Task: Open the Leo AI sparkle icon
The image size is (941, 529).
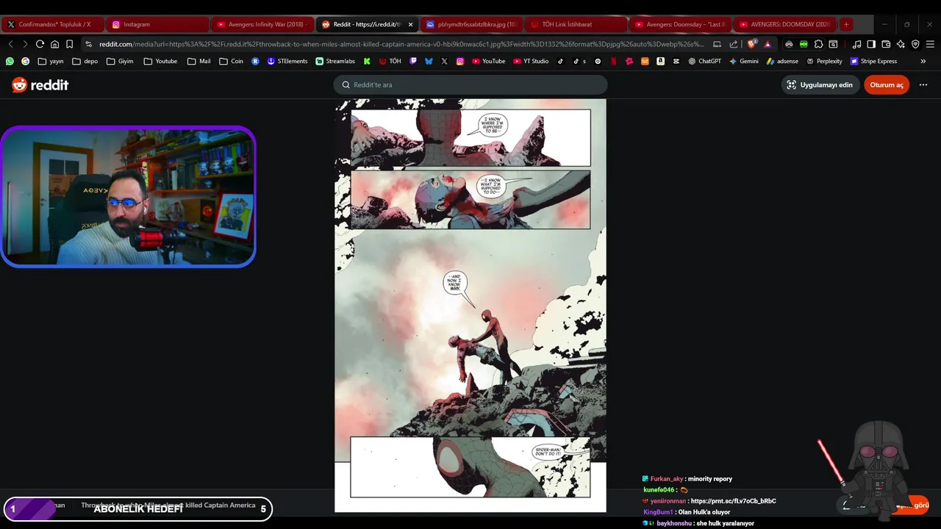Action: point(901,44)
